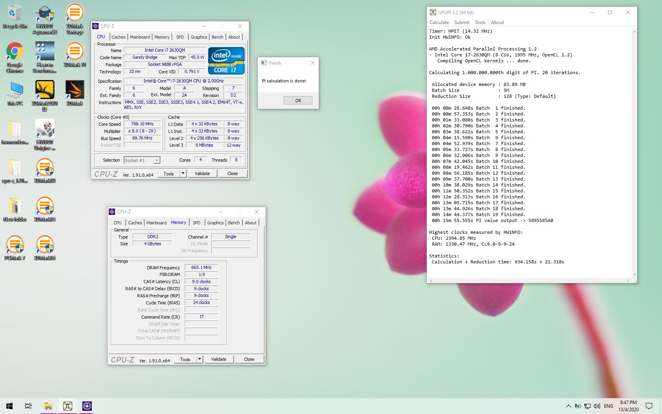Launch 3DMark 11 shortcut
This screenshot has height=414, width=662.
click(74, 55)
